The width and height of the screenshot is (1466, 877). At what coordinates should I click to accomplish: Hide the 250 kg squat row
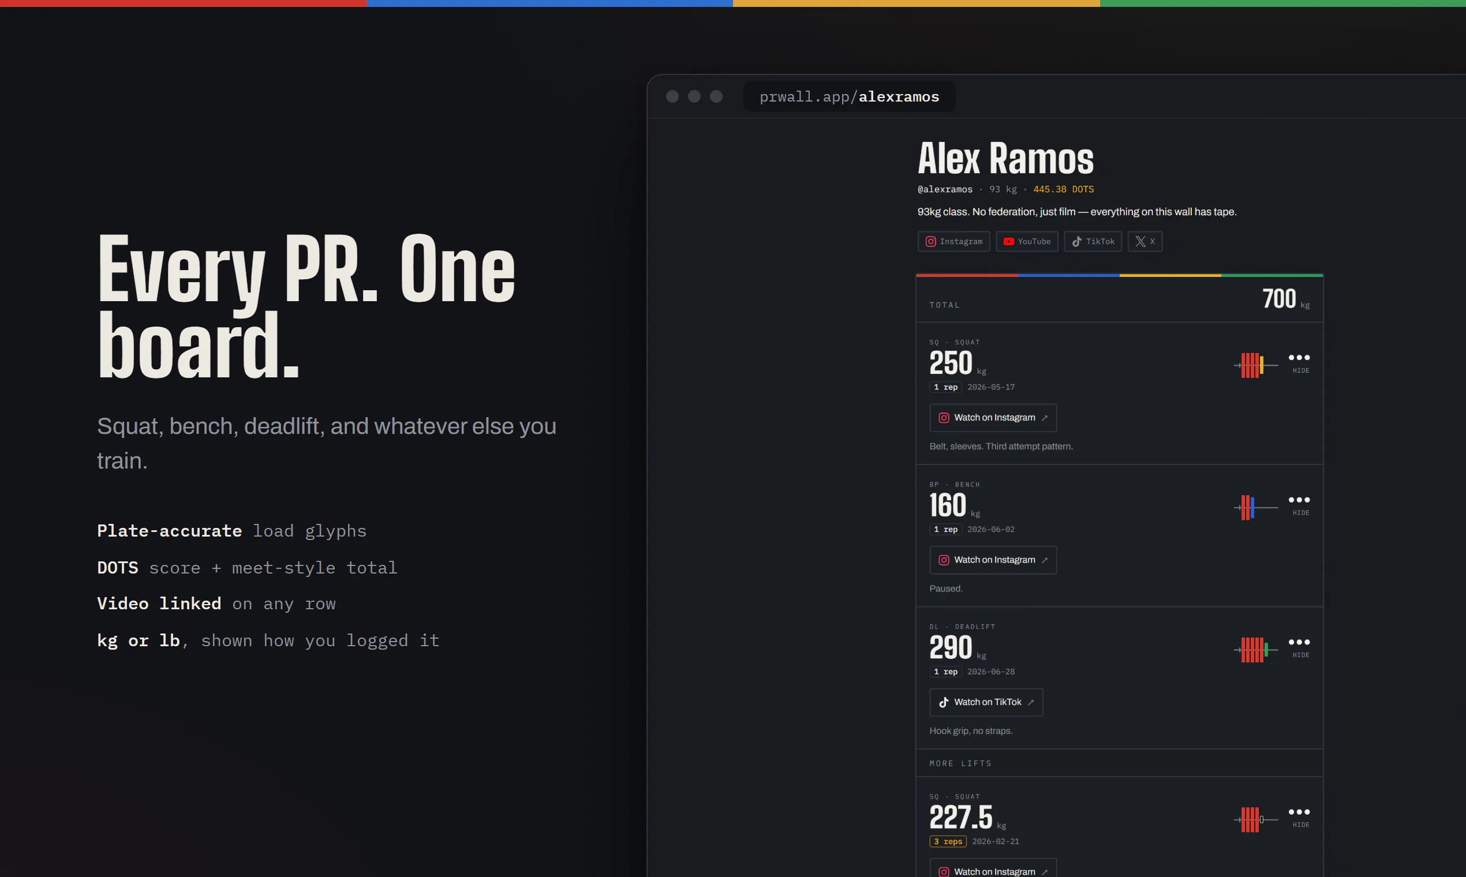coord(1299,362)
